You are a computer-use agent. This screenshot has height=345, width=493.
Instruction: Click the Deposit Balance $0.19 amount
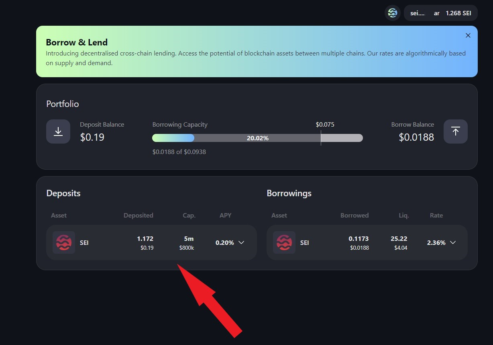pyautogui.click(x=92, y=138)
